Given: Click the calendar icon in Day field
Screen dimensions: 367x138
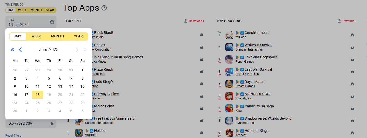Looking at the screenshot, I should pyautogui.click(x=52, y=22).
